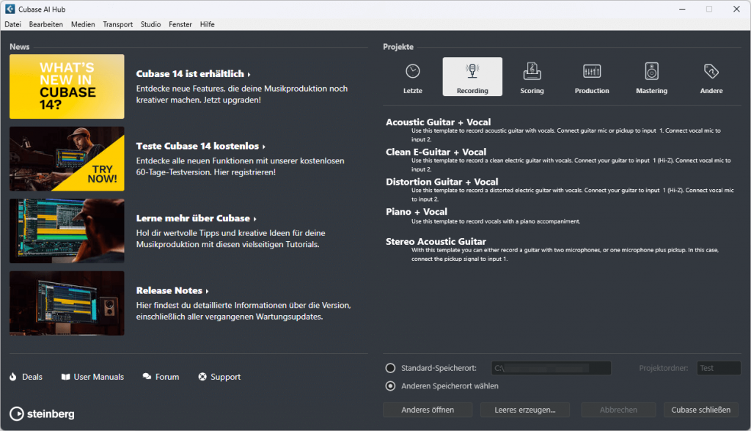
Task: Open the Mastering speaker category
Action: coord(651,77)
